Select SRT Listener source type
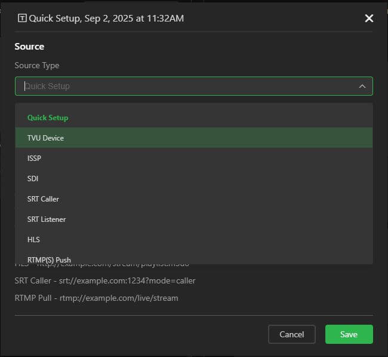Image resolution: width=388 pixels, height=357 pixels. pyautogui.click(x=47, y=219)
